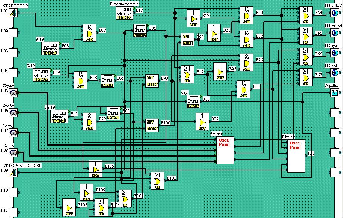
Task: Select the M2 dol motor output
Action: (x=335, y=73)
